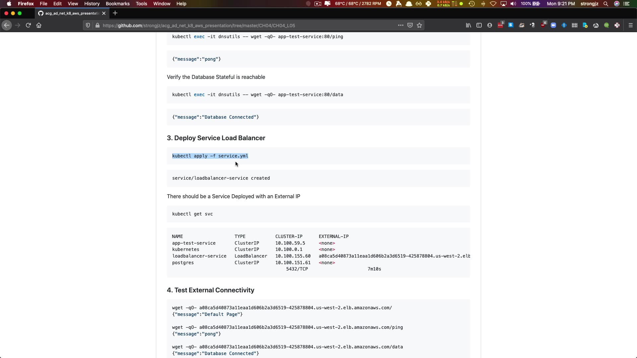
Task: Open the History menu in menu bar
Action: coord(92,4)
